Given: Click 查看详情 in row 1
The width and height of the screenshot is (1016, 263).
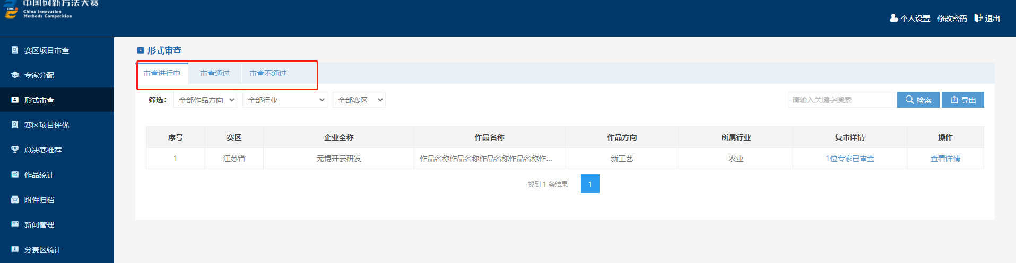Looking at the screenshot, I should [x=945, y=159].
